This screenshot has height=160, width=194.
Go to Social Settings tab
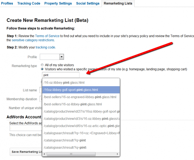[88, 3]
